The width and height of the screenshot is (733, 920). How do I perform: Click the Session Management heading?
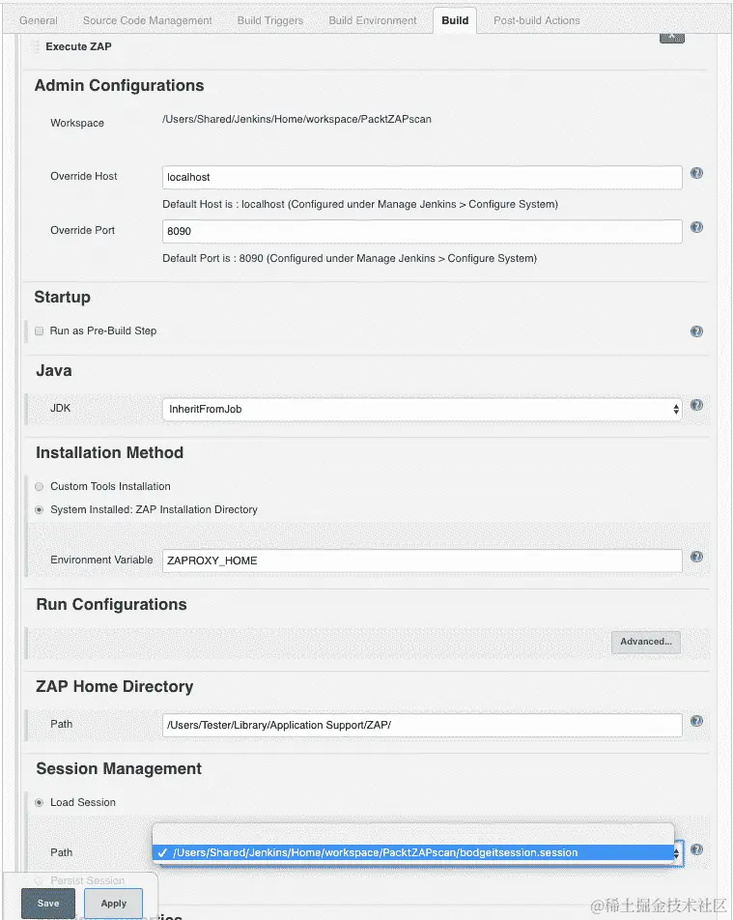pos(119,768)
